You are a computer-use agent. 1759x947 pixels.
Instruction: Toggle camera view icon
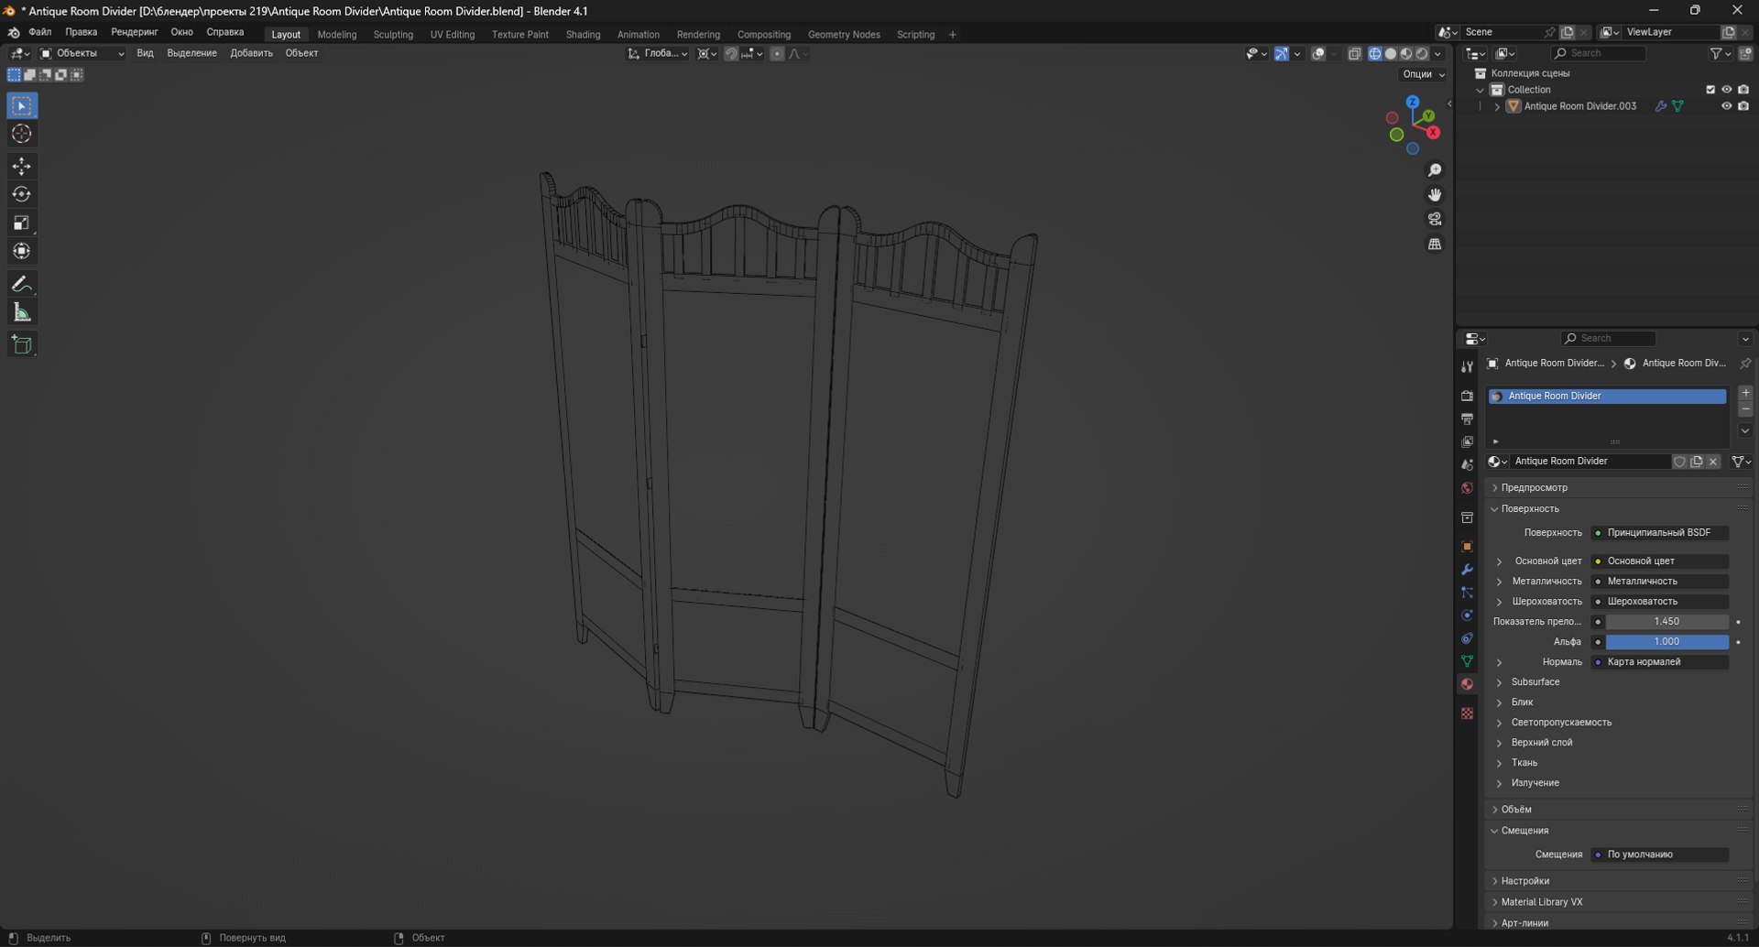[1435, 220]
